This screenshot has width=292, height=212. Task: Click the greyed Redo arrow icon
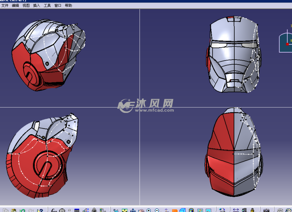pos(31,210)
